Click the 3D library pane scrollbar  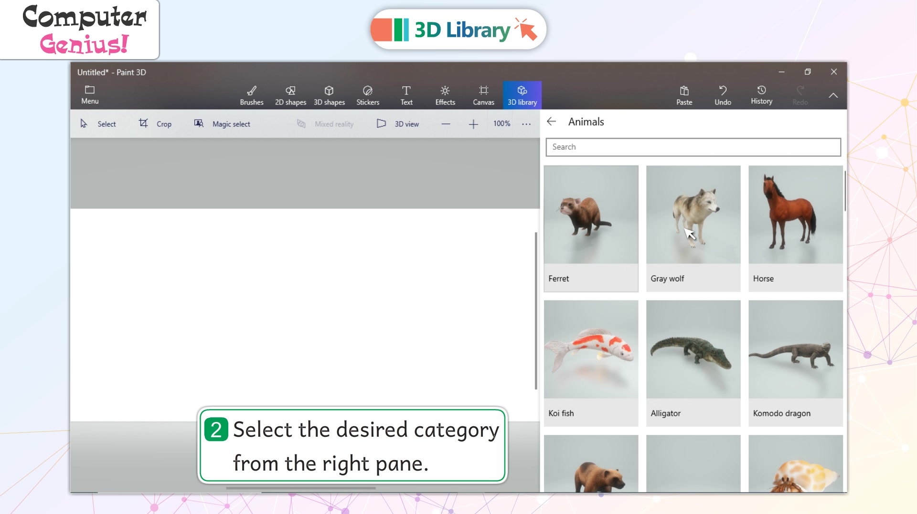coord(845,191)
